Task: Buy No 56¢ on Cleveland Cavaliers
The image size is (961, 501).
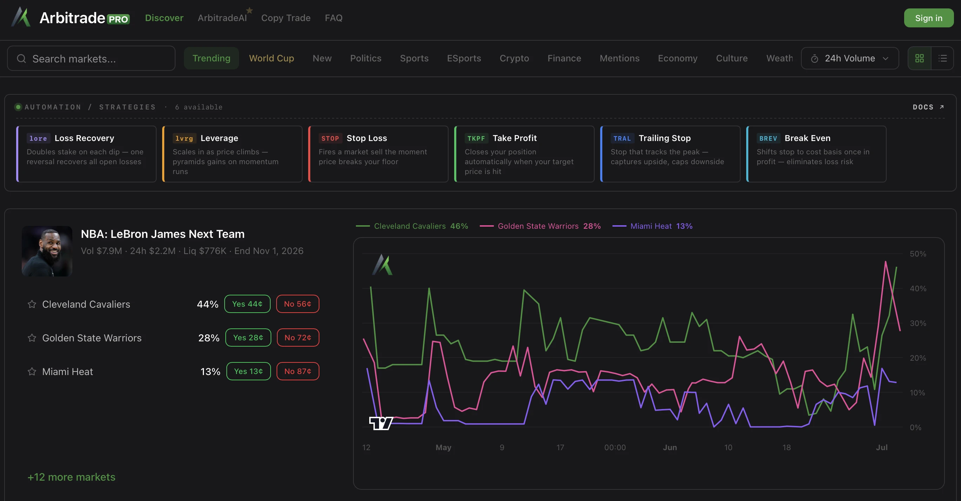Action: [x=298, y=304]
